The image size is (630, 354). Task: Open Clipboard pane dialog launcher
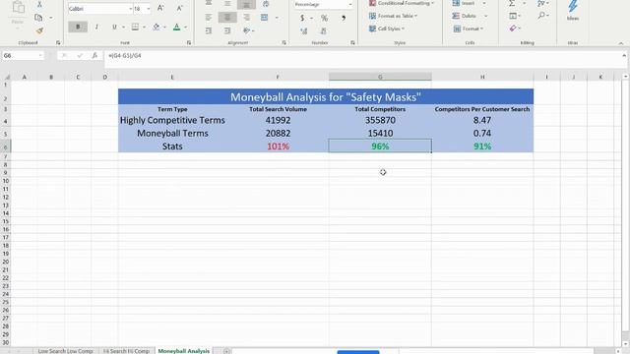pyautogui.click(x=58, y=42)
